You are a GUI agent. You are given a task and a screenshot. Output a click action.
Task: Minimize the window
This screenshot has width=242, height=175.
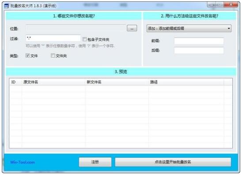coord(212,5)
